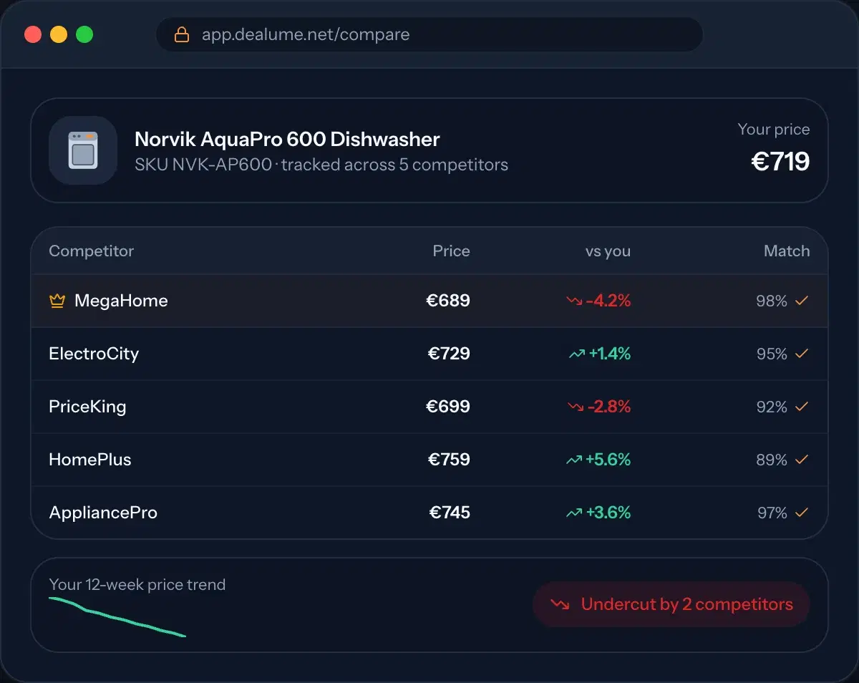Select the ElectroCity competitor name
Image resolution: width=859 pixels, height=683 pixels.
coord(94,354)
